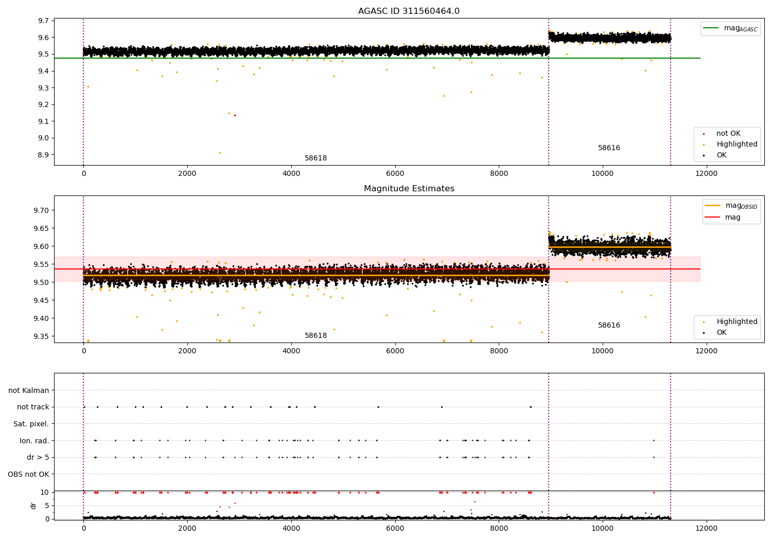Click the 'AGASC ID 311560464.0' plot title

click(409, 11)
